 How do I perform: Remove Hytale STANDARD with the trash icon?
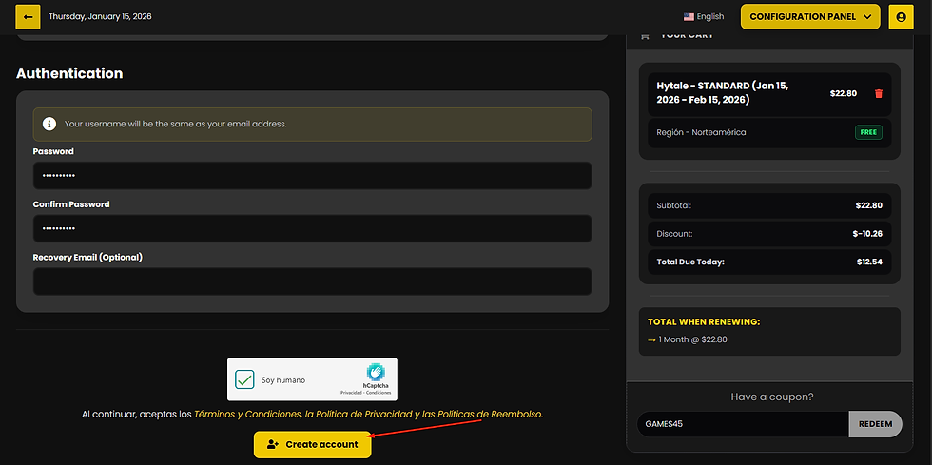879,93
